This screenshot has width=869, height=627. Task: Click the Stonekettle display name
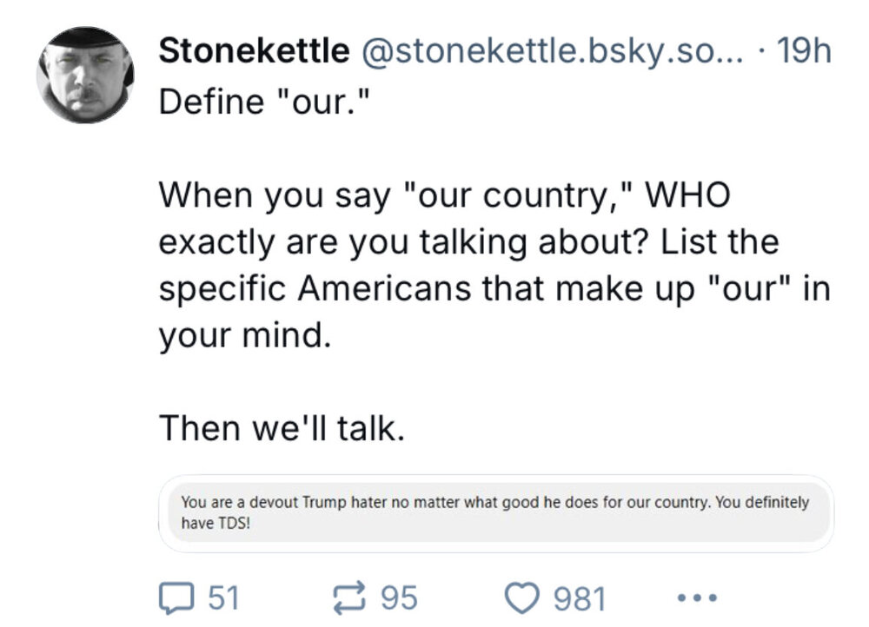[253, 53]
